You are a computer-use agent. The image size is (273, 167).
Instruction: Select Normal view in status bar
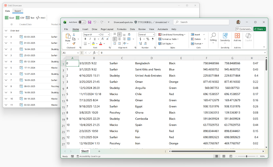(x=217, y=156)
